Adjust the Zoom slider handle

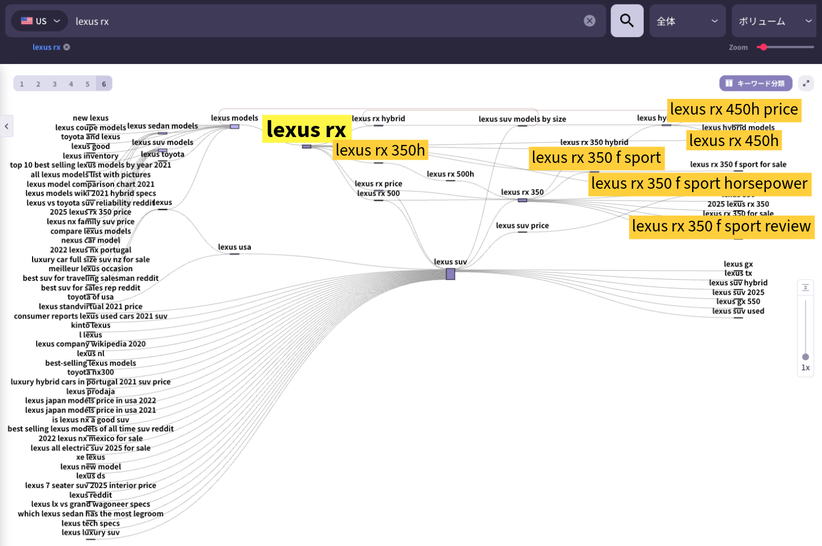pos(763,47)
